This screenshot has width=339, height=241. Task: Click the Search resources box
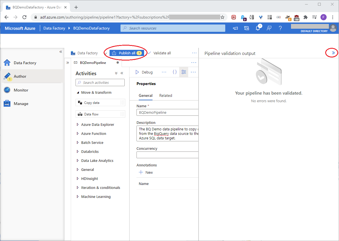click(x=173, y=28)
